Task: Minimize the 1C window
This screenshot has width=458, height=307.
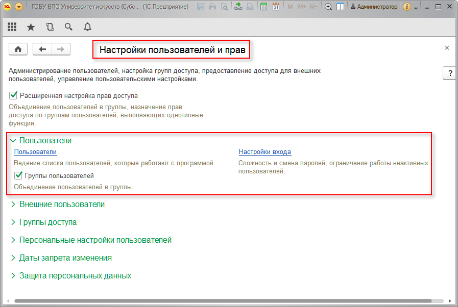Action: pos(427,7)
